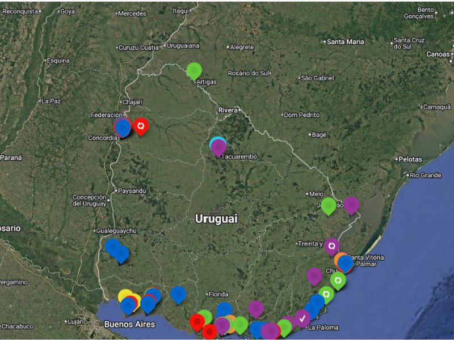Select the Melo city label

click(x=316, y=194)
